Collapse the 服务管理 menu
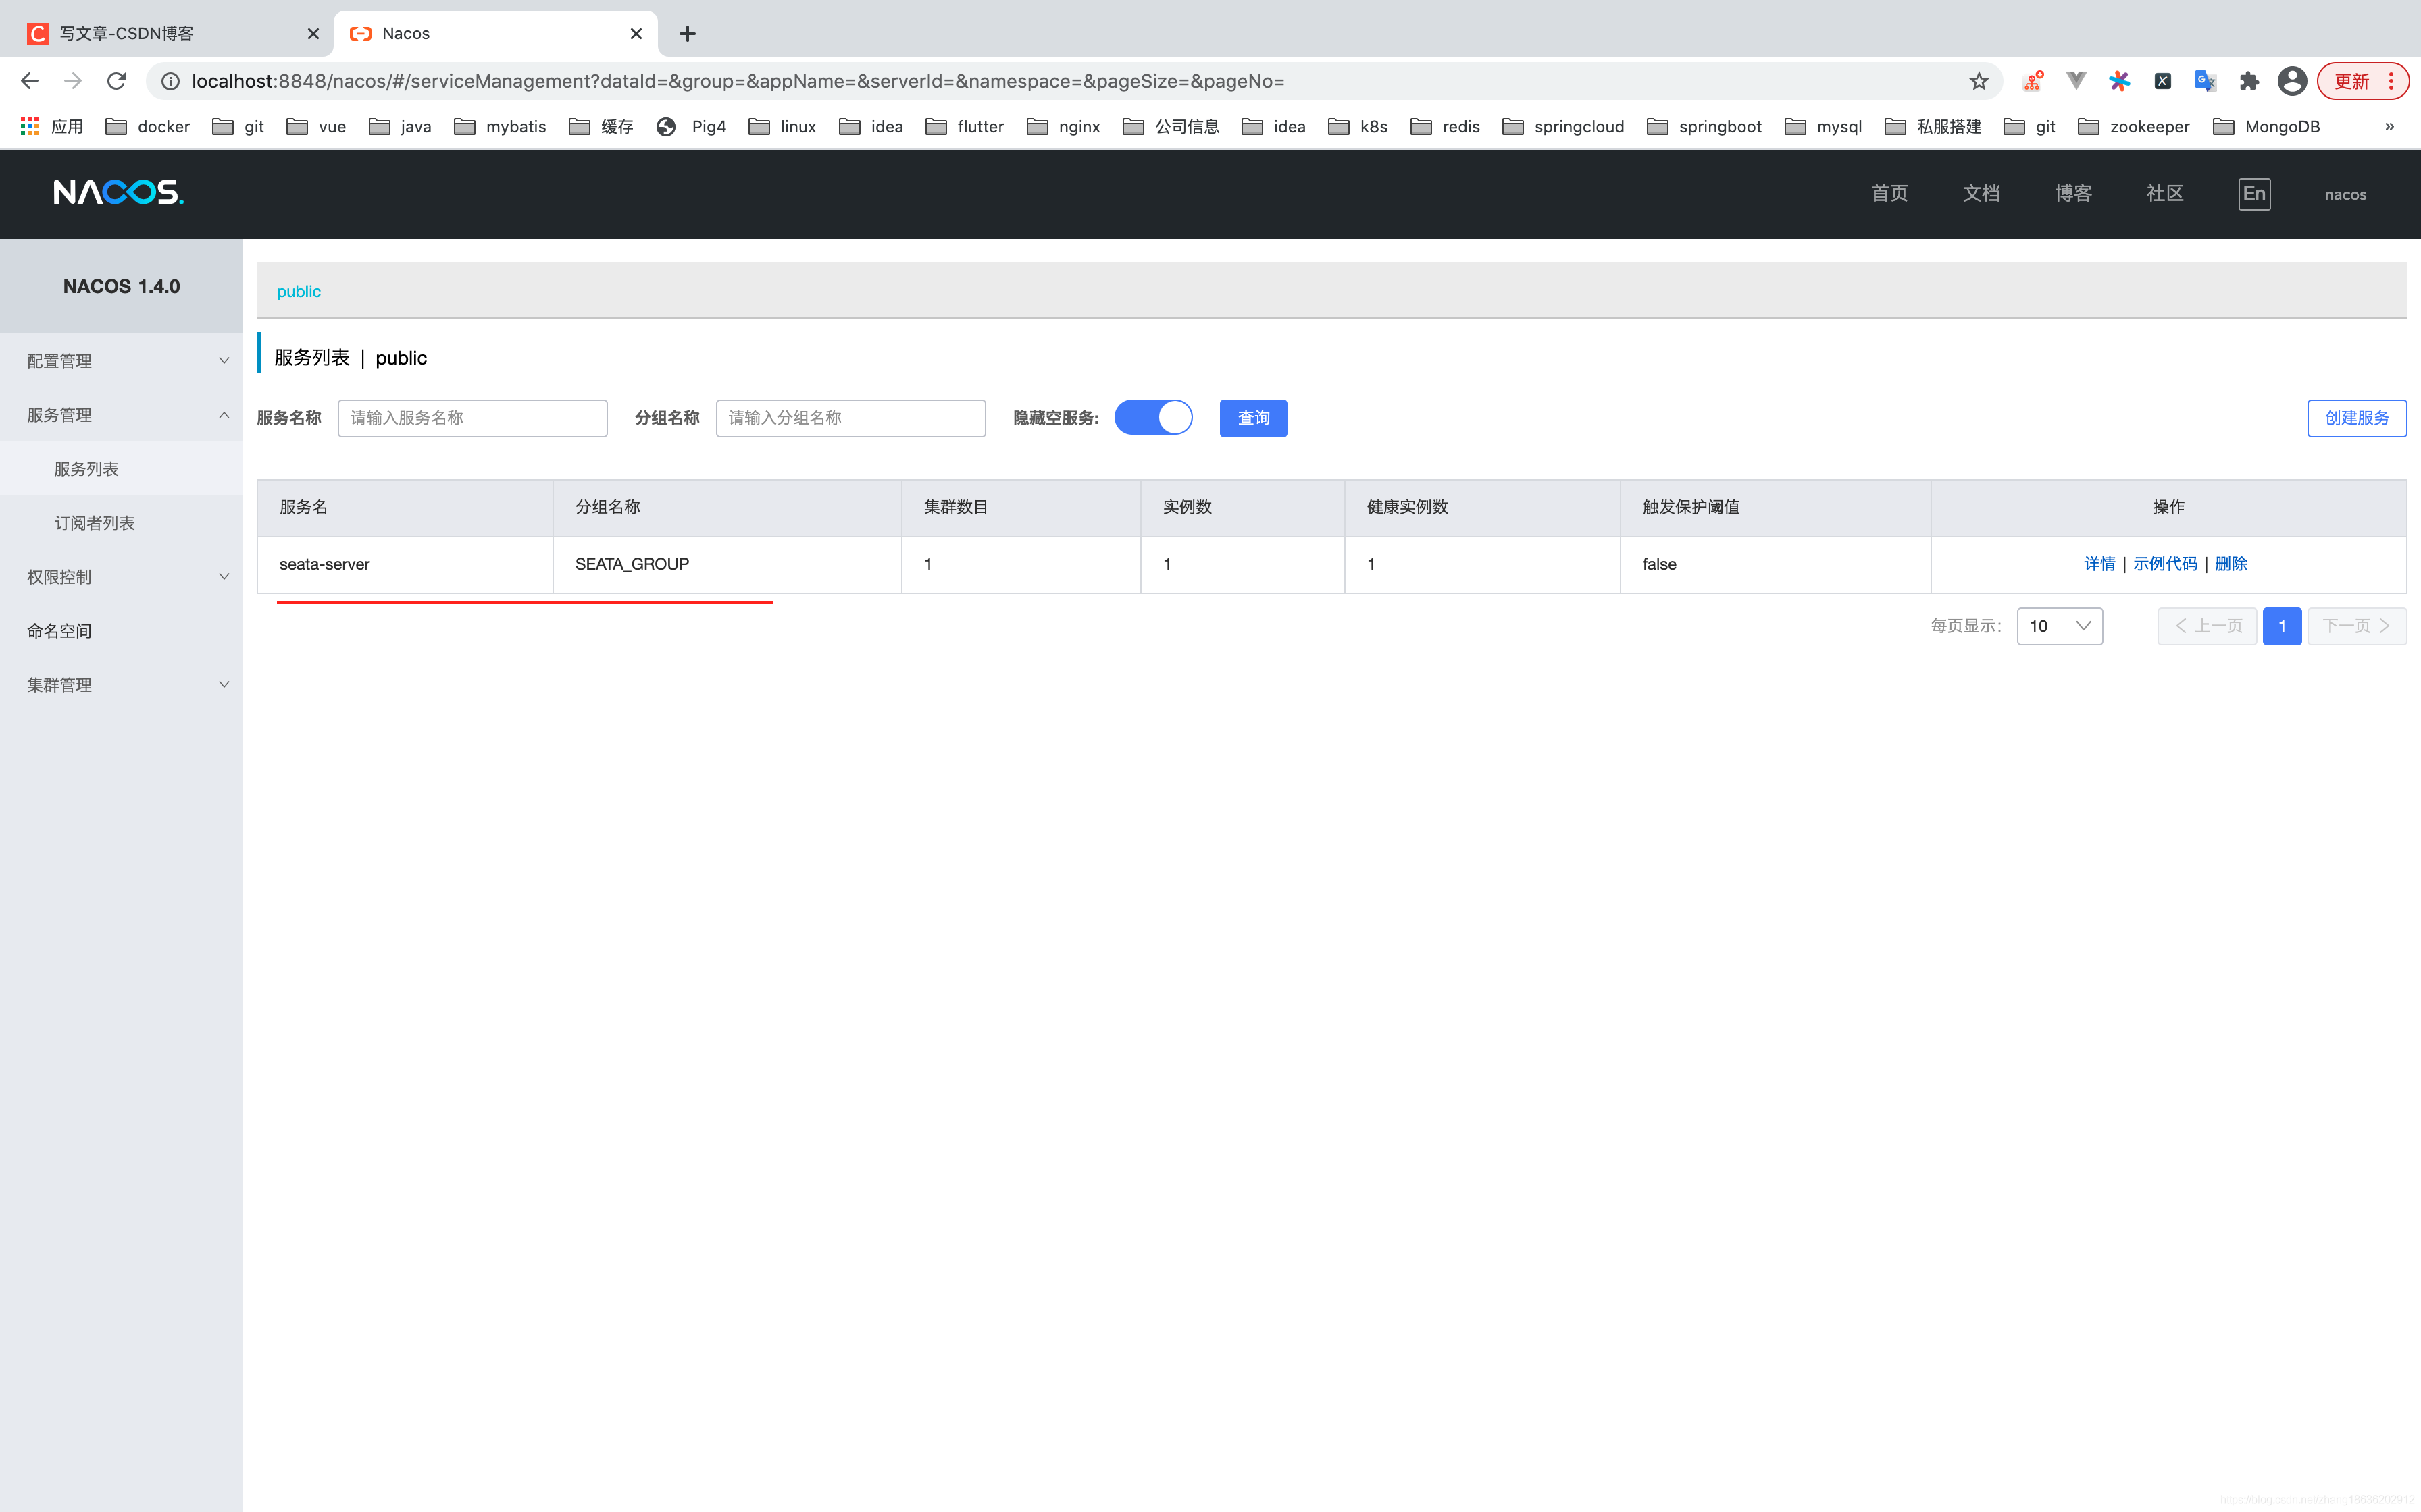This screenshot has width=2421, height=1512. tap(121, 415)
